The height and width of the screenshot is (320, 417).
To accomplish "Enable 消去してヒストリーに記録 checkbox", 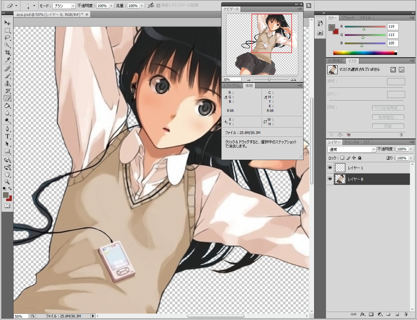I will tap(158, 5).
